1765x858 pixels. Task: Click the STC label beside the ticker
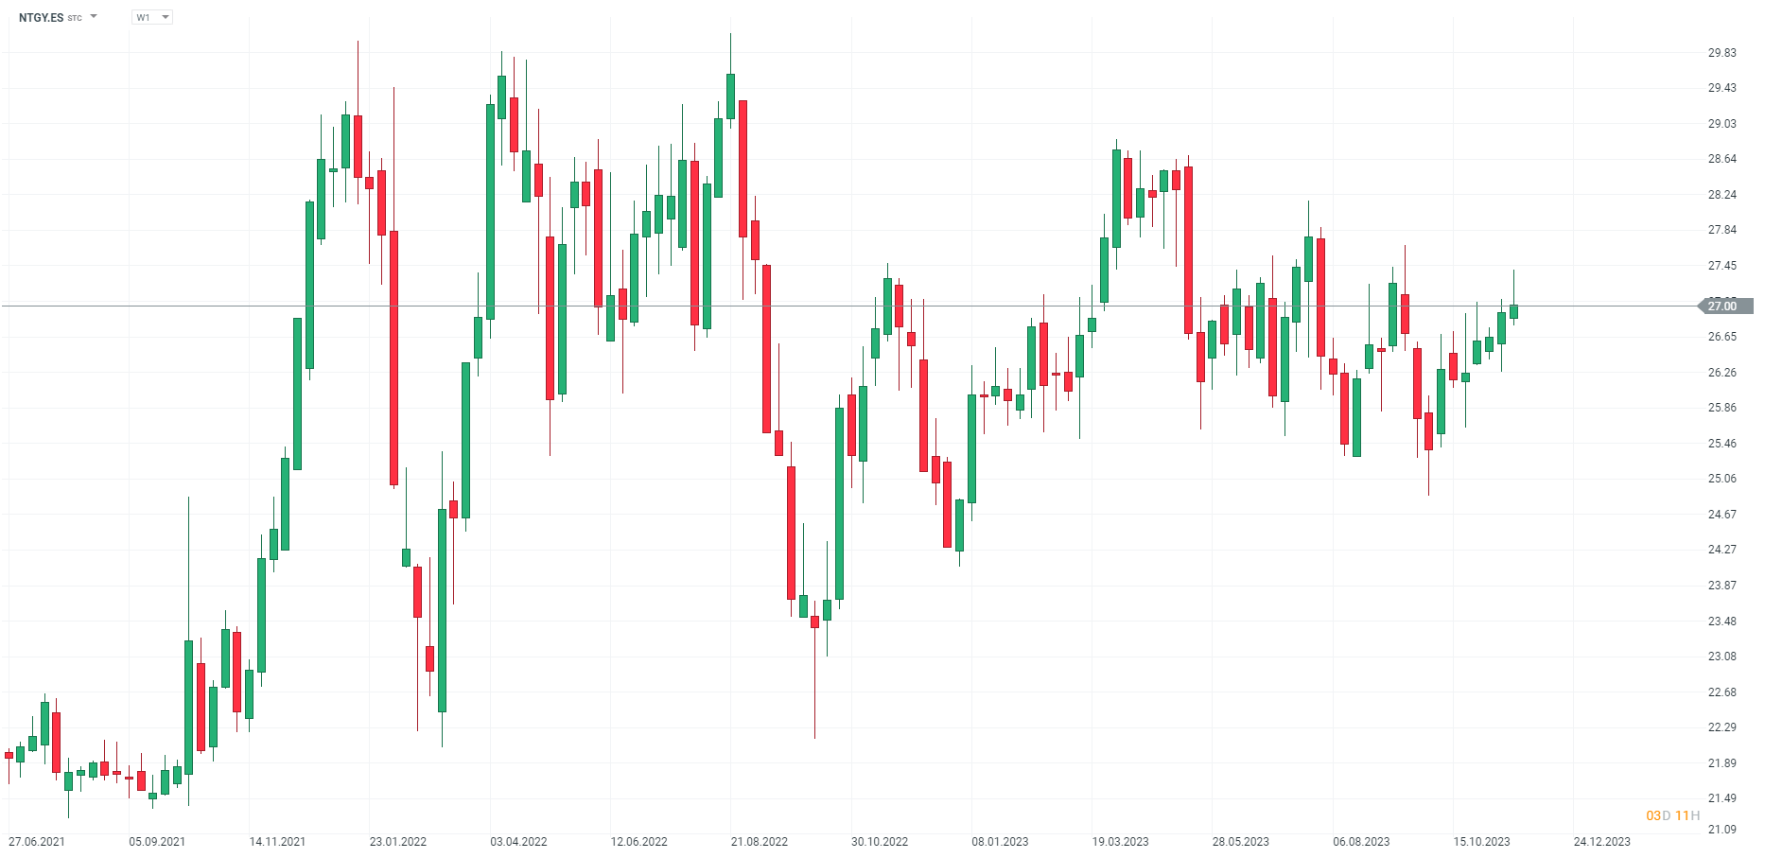click(x=75, y=19)
